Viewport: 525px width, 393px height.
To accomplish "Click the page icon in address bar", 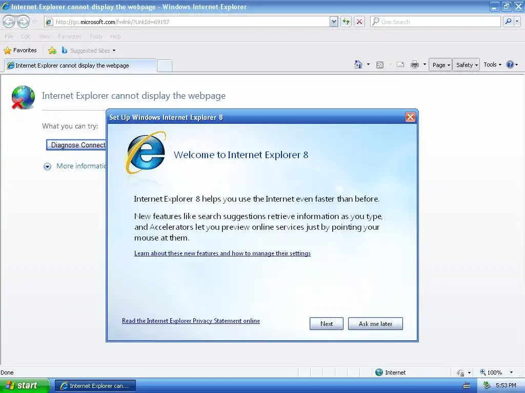I will pyautogui.click(x=49, y=21).
